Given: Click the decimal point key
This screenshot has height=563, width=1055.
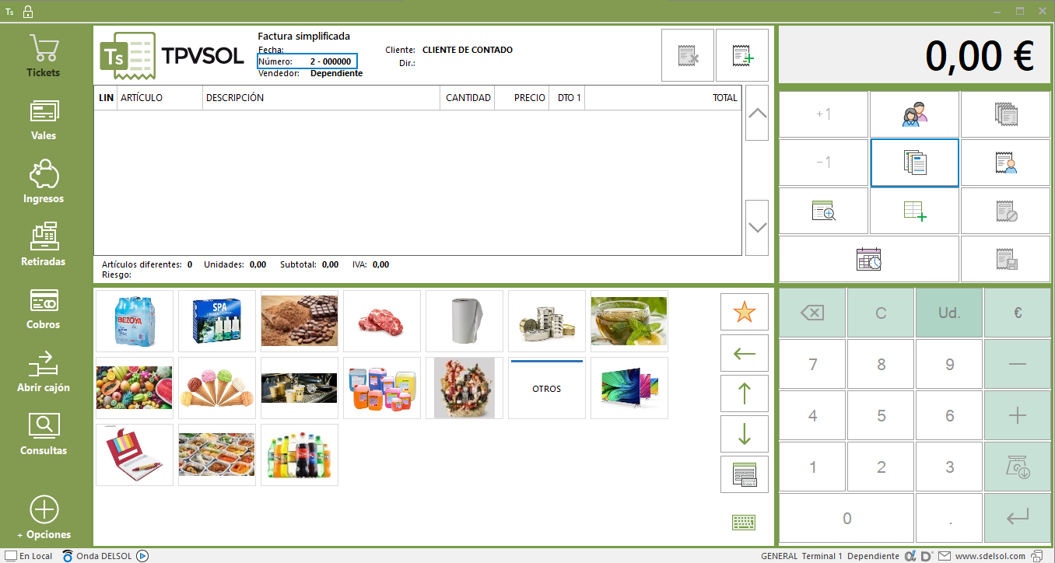Looking at the screenshot, I should coord(949,518).
